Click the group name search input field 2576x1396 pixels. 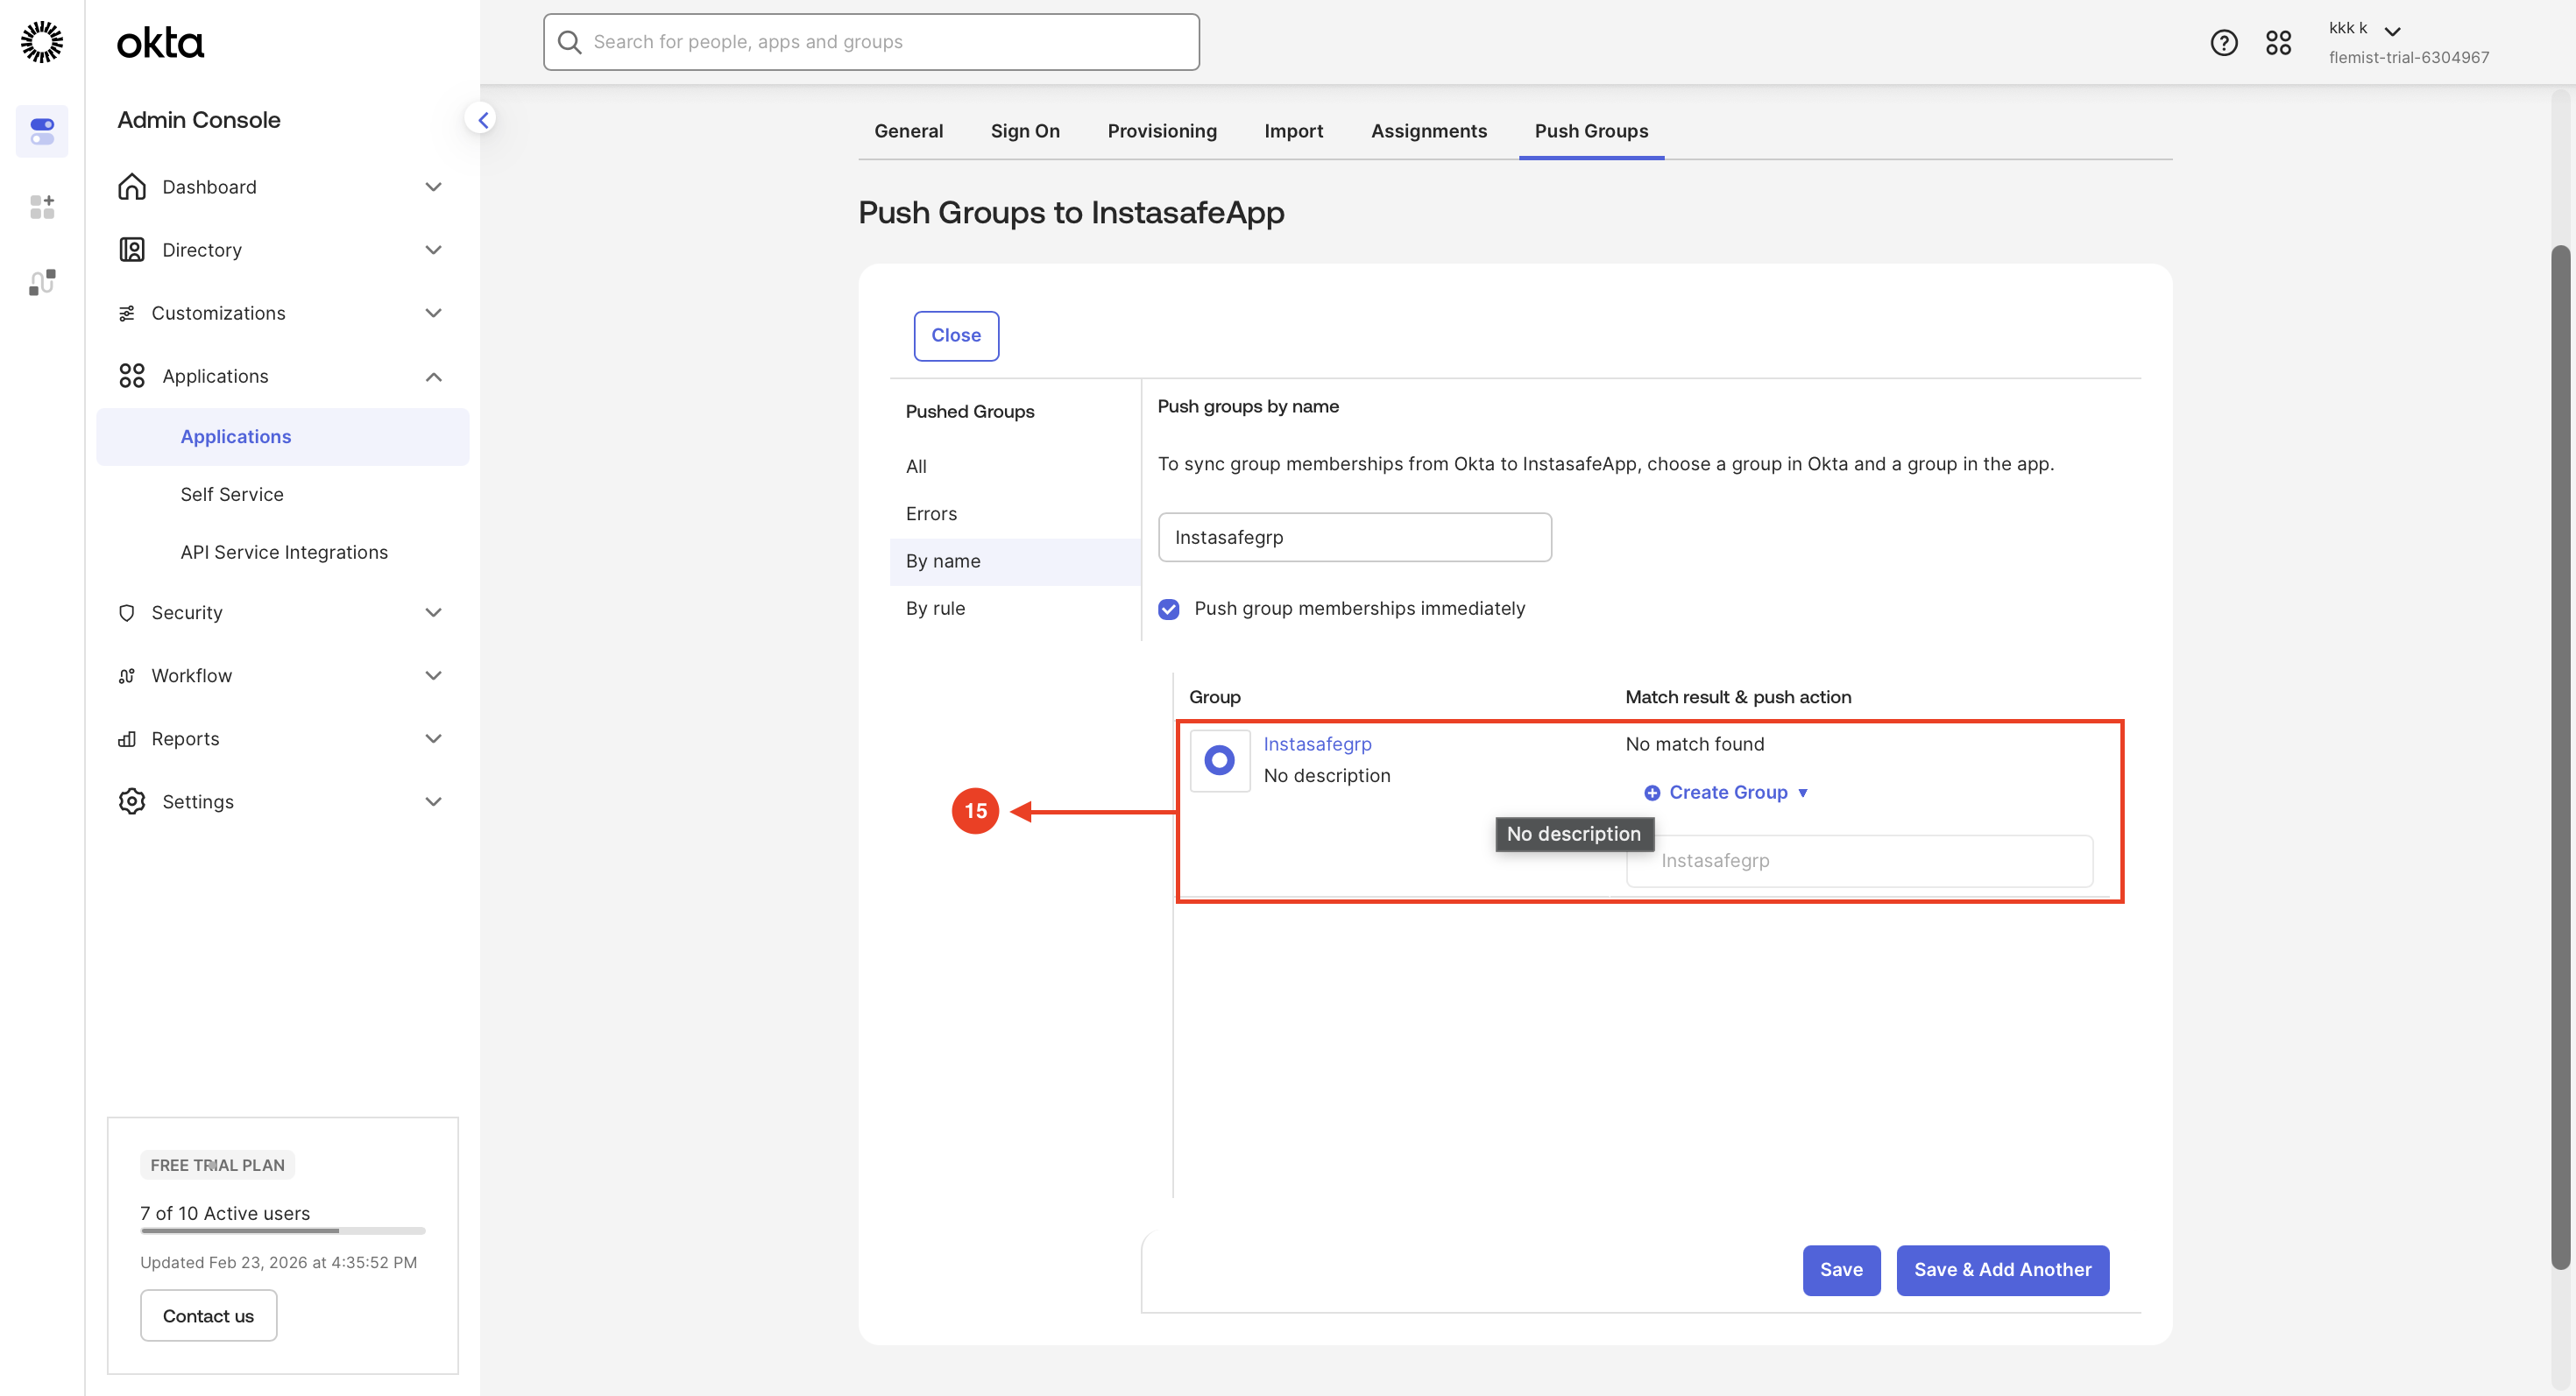pos(1354,538)
